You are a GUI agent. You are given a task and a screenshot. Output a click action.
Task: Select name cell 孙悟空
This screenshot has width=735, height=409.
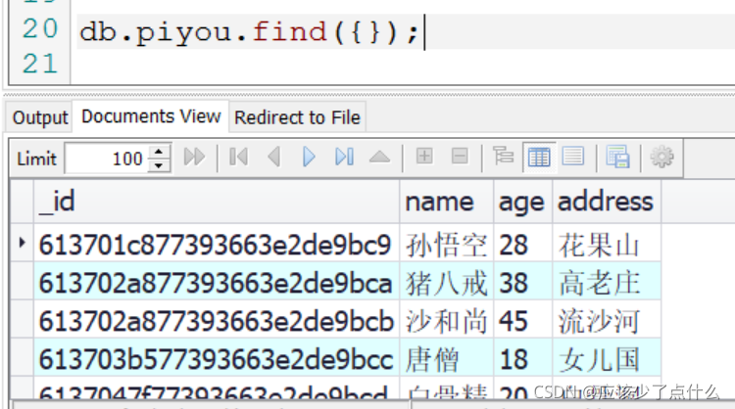447,245
